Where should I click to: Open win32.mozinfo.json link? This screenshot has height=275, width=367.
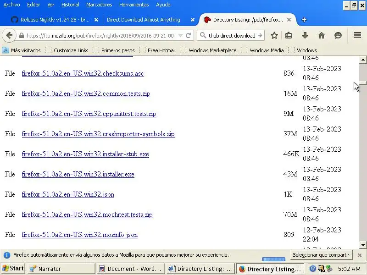click(80, 235)
